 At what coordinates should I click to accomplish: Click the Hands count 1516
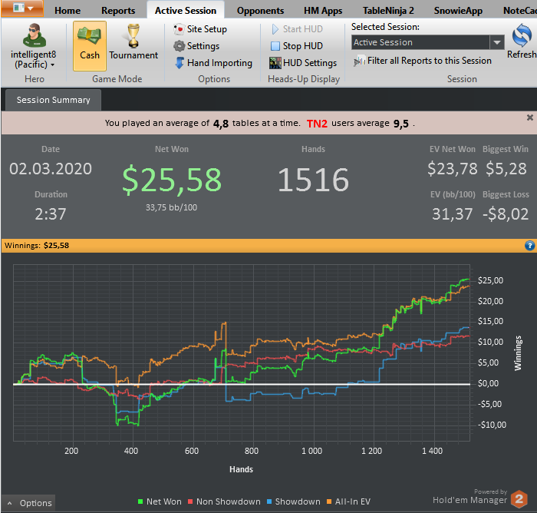[x=313, y=180]
